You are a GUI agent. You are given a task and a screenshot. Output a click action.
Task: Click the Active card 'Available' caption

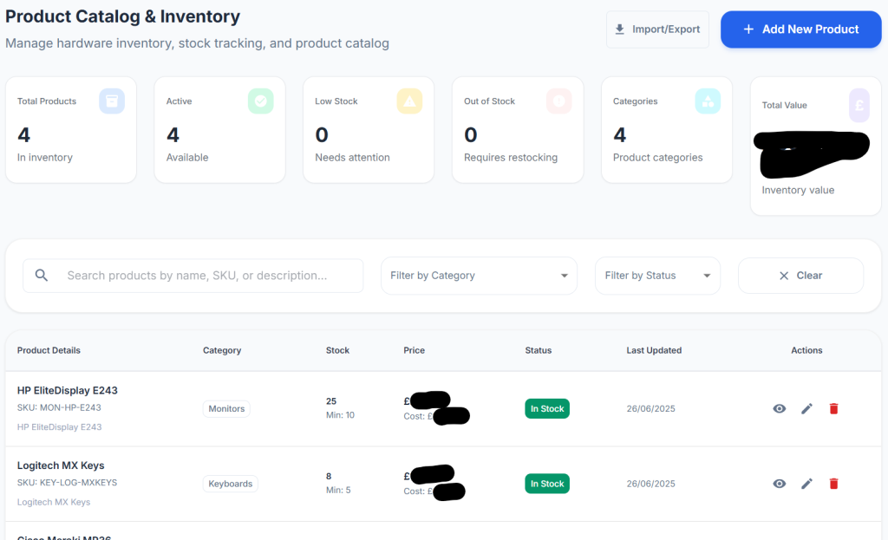(187, 158)
